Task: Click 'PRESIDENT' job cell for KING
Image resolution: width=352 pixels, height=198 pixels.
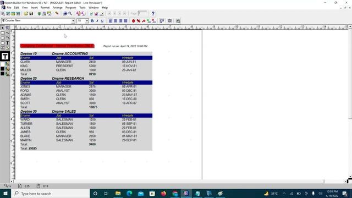Action: coord(64,66)
